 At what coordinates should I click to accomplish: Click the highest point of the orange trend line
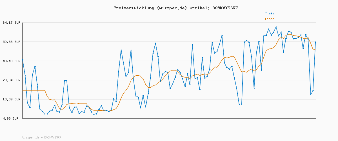pyautogui.click(x=291, y=34)
